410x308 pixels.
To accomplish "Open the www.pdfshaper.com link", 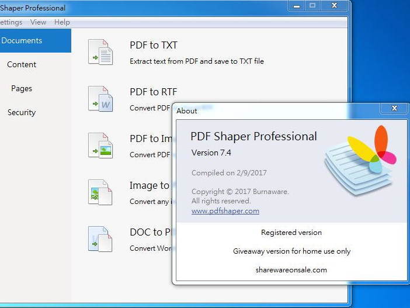I will 225,211.
